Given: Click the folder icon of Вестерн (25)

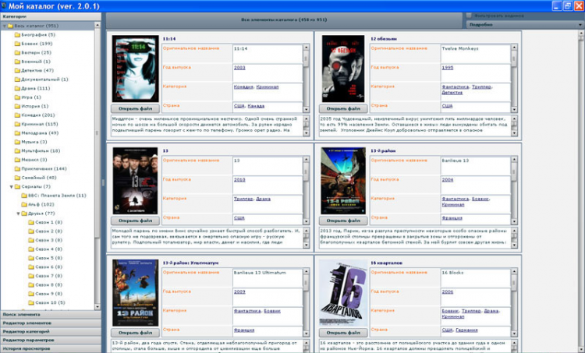Looking at the screenshot, I should [x=17, y=52].
